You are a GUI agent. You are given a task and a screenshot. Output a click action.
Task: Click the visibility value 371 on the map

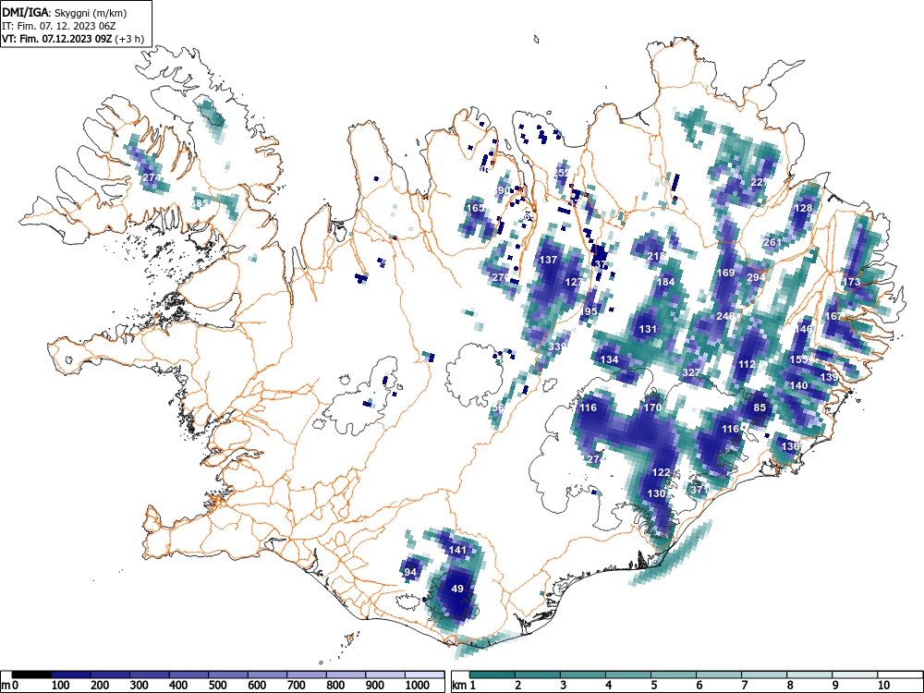699,489
